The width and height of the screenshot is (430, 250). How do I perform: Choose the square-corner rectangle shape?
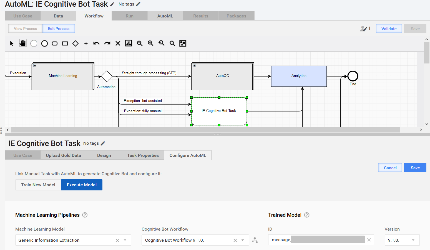[x=65, y=44]
